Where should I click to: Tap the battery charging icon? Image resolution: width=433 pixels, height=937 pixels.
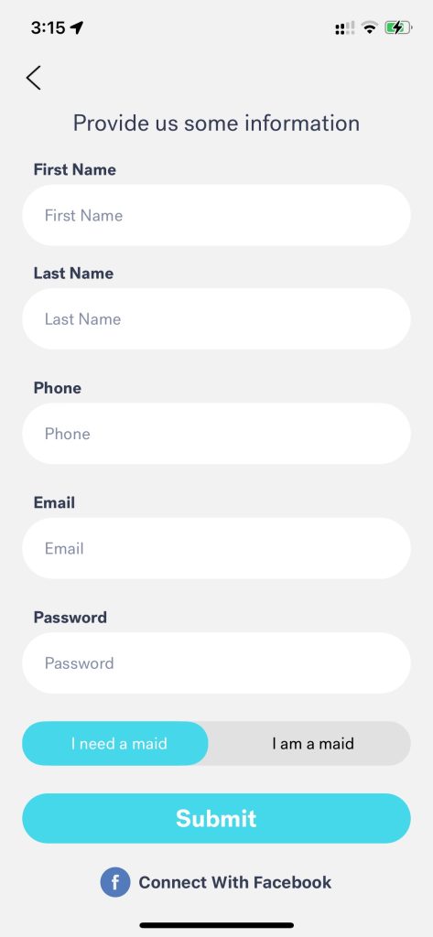pos(398,27)
